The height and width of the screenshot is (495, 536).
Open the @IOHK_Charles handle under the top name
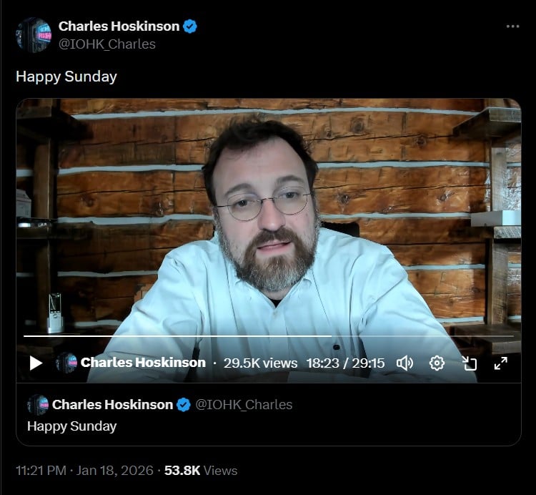107,44
